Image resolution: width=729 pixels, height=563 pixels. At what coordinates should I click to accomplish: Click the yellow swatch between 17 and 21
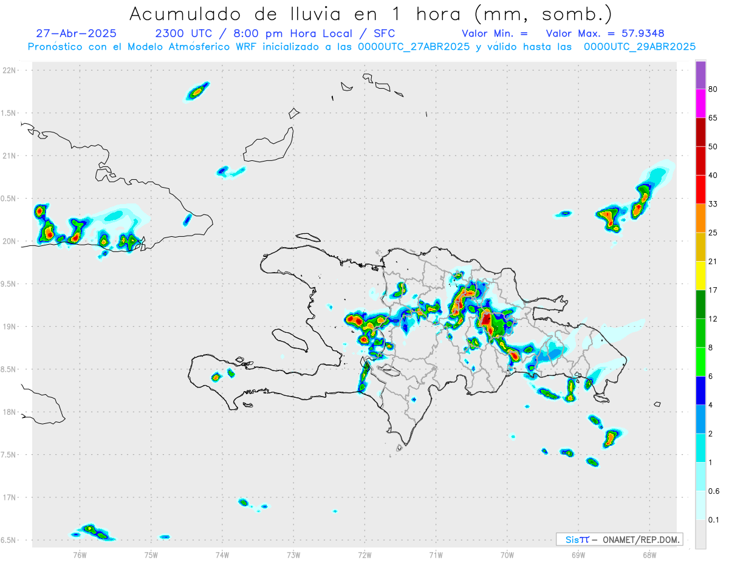(700, 276)
